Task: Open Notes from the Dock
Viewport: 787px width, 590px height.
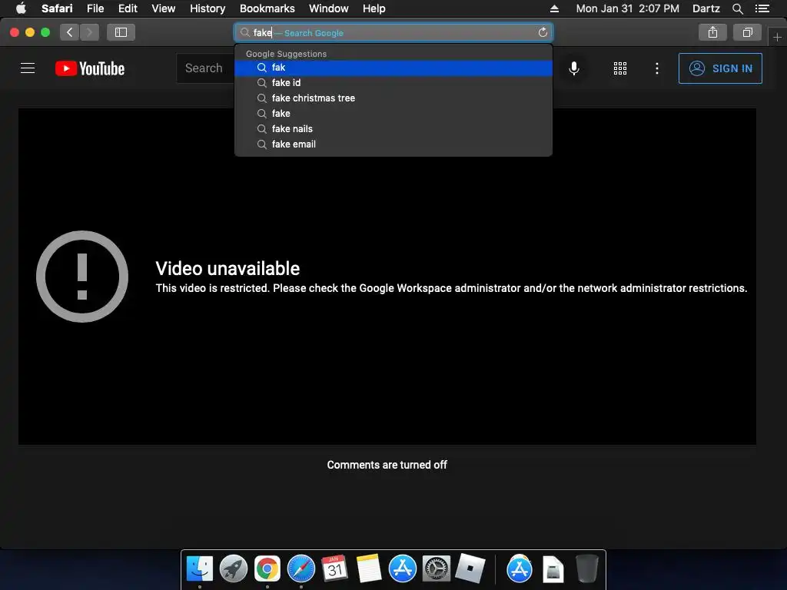Action: [369, 569]
